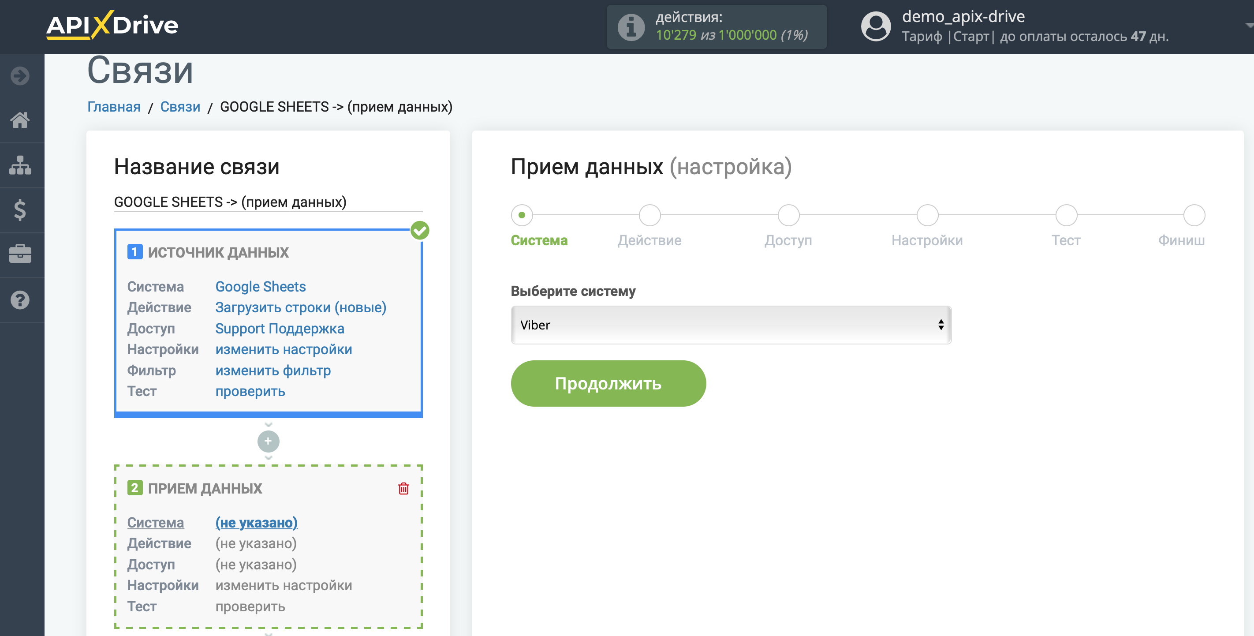Select the Финиш wizard step
Viewport: 1254px width, 636px height.
pyautogui.click(x=1194, y=215)
